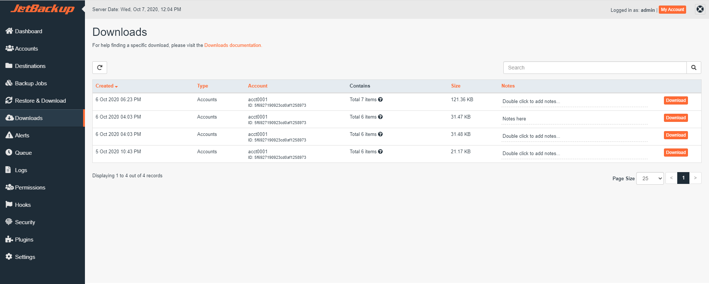Click the help icon beside Total 7 items
The image size is (709, 284).
tap(380, 100)
